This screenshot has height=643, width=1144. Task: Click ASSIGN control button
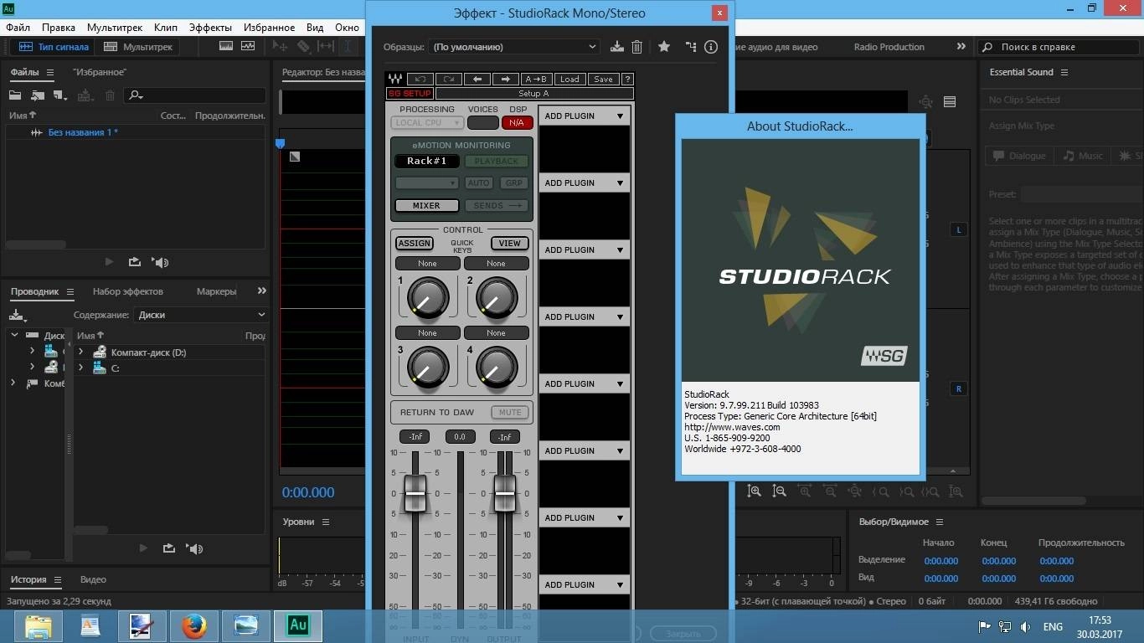point(415,243)
